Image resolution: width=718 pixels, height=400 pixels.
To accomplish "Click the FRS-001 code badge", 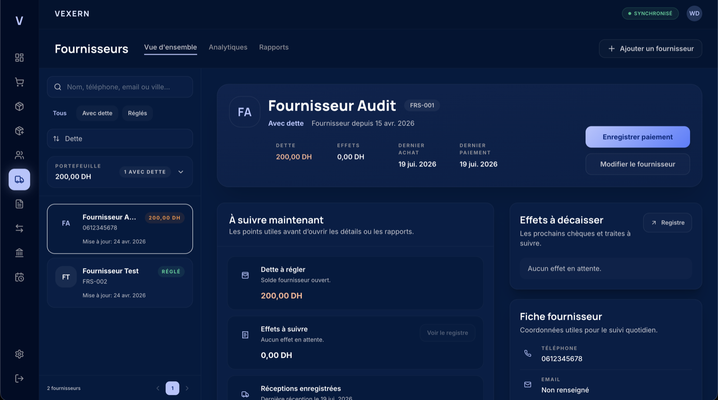I will pyautogui.click(x=422, y=105).
